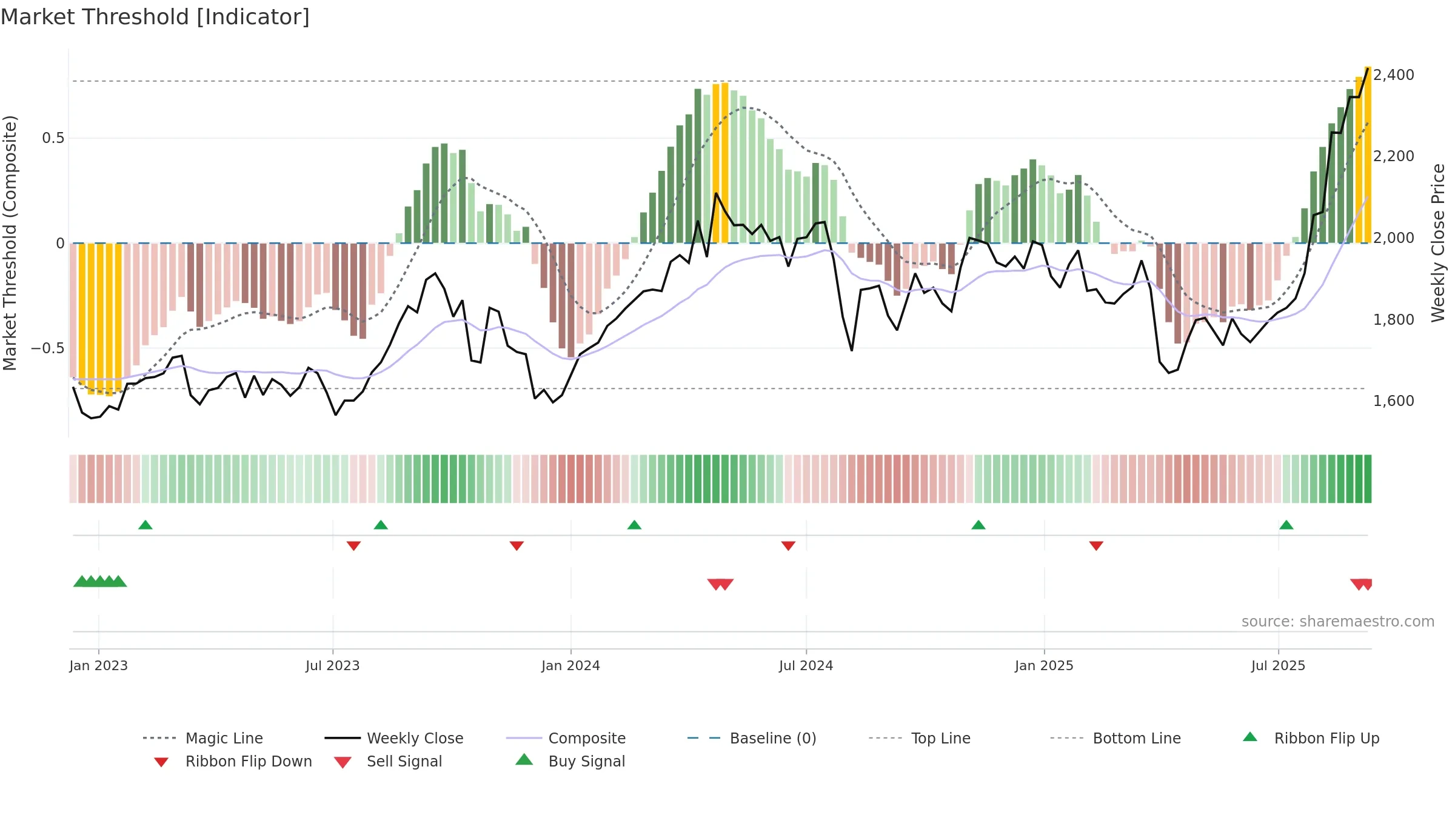Click the pale red ribbon segment at far left

click(x=73, y=479)
